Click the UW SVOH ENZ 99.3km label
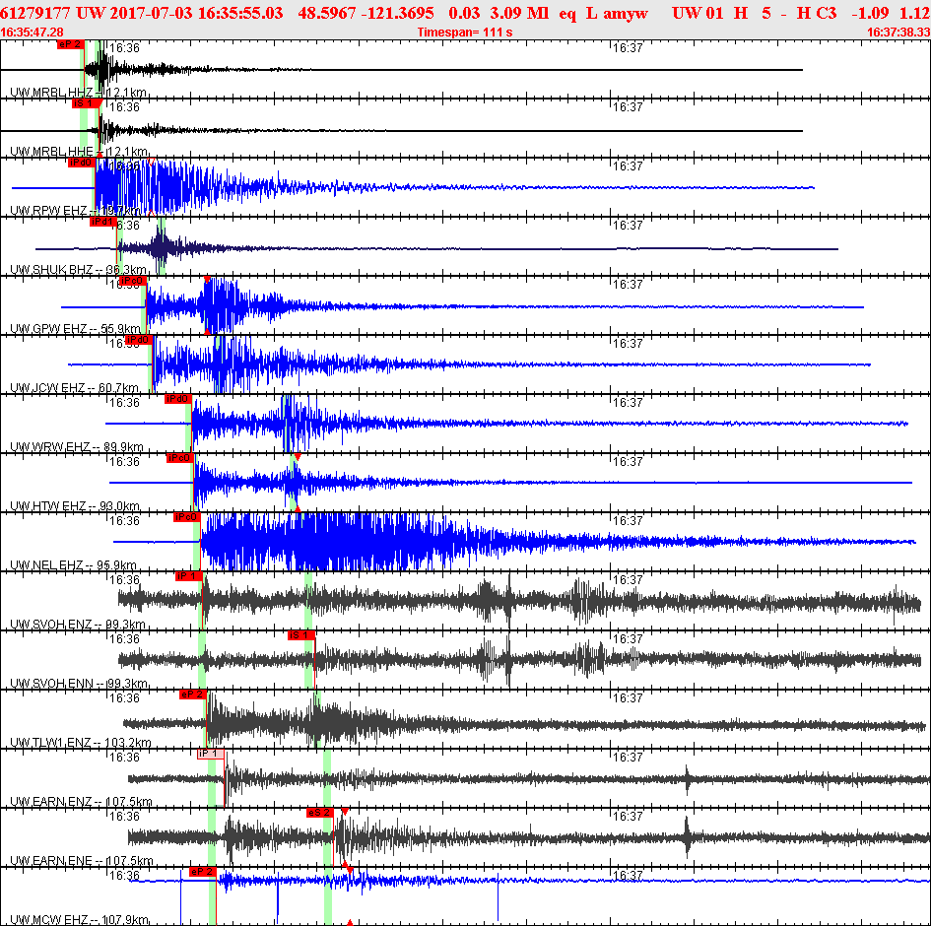This screenshot has width=931, height=926. click(x=78, y=625)
